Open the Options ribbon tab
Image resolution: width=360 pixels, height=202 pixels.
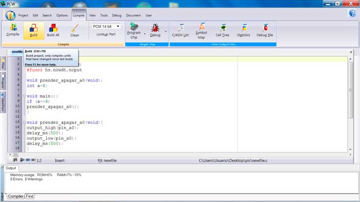[62, 15]
